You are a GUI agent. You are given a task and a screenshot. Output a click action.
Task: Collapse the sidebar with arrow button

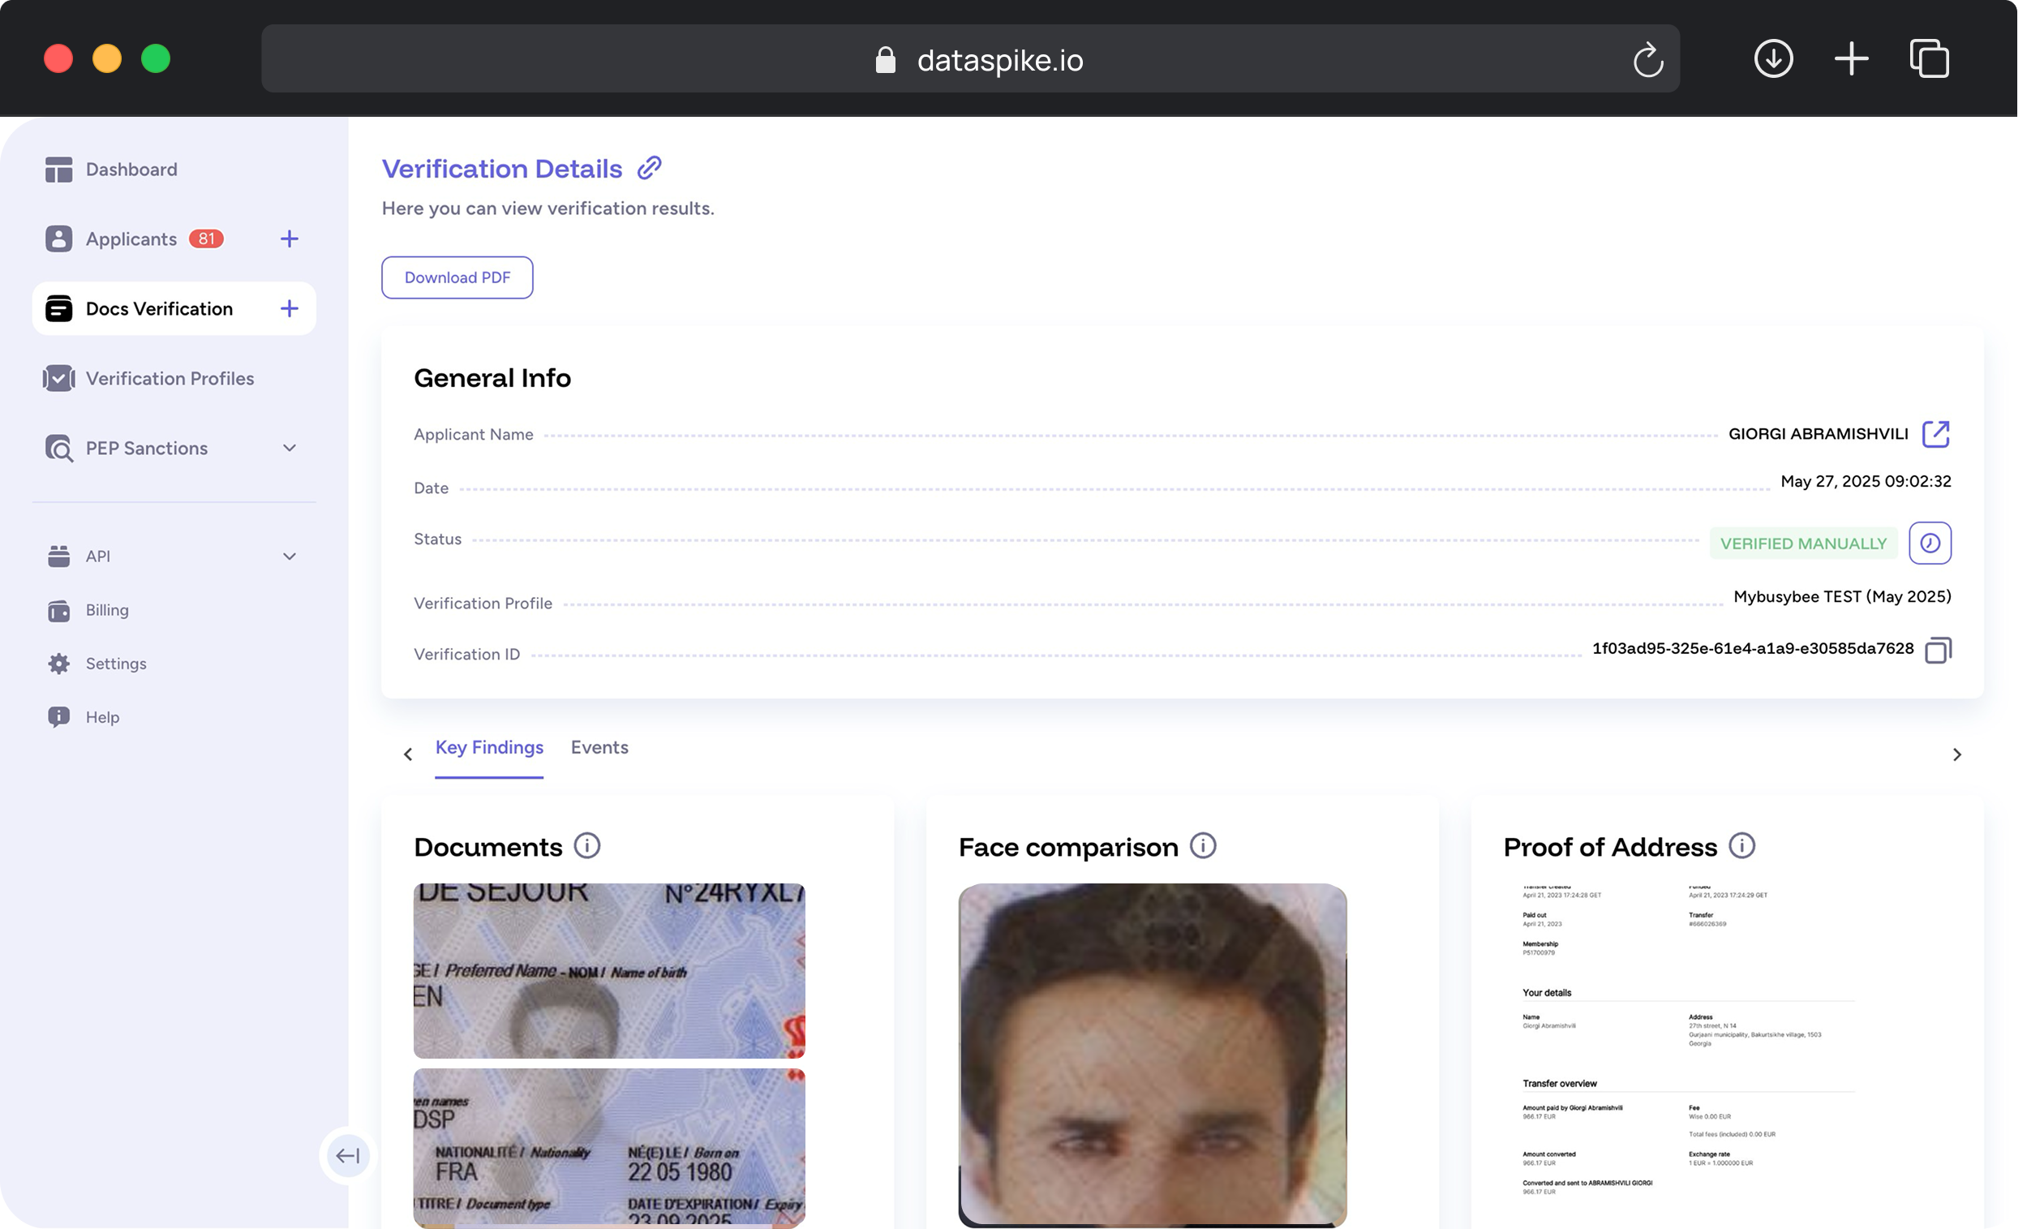pos(348,1156)
